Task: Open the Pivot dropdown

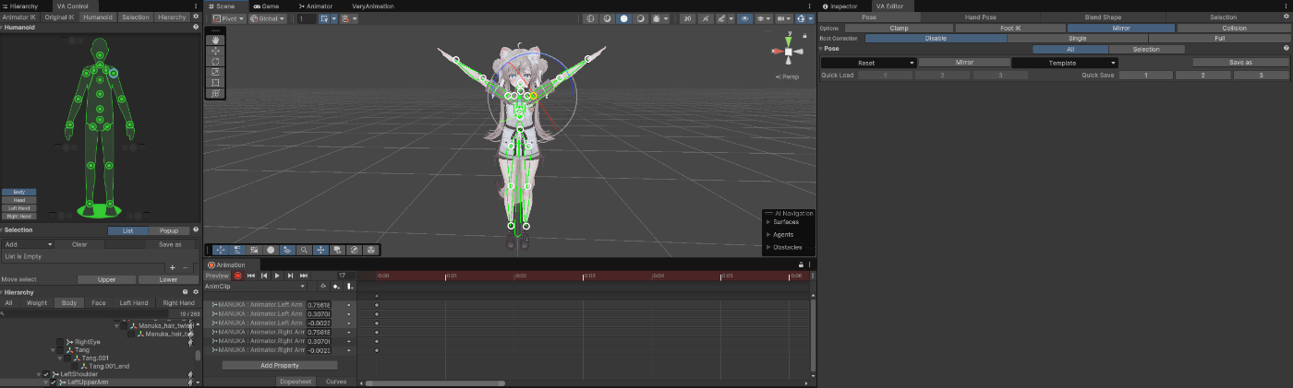Action: click(x=227, y=18)
